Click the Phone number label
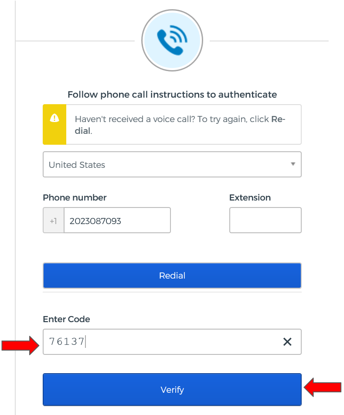This screenshot has width=344, height=415. [x=75, y=197]
